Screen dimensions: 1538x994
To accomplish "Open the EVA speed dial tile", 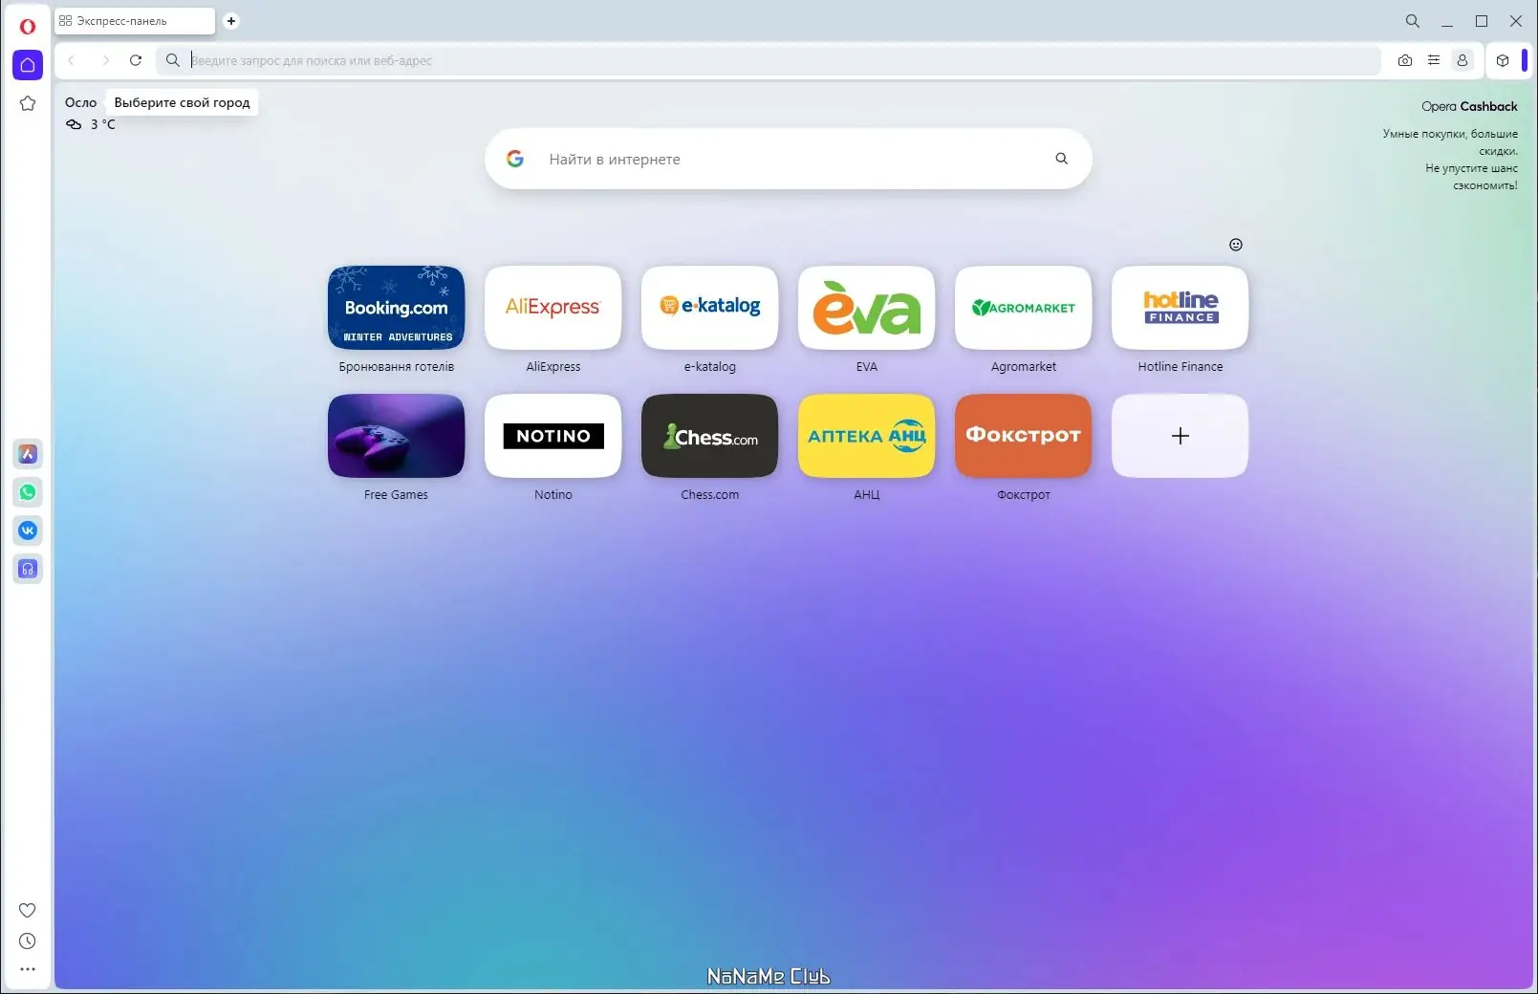I will (x=867, y=308).
